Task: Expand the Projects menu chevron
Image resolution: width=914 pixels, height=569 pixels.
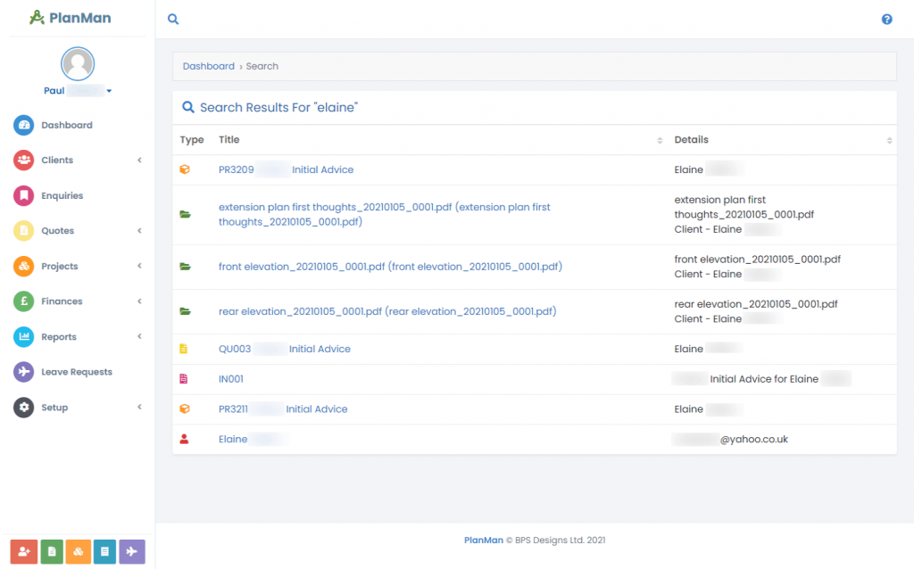Action: point(139,266)
